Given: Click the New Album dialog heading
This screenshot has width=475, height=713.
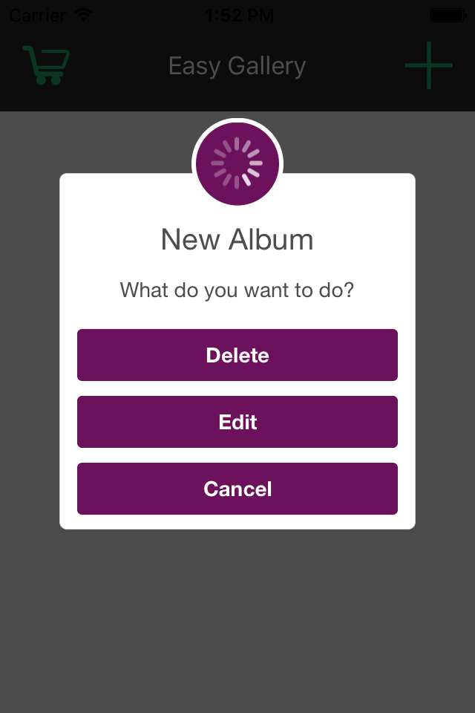Looking at the screenshot, I should coord(237,239).
